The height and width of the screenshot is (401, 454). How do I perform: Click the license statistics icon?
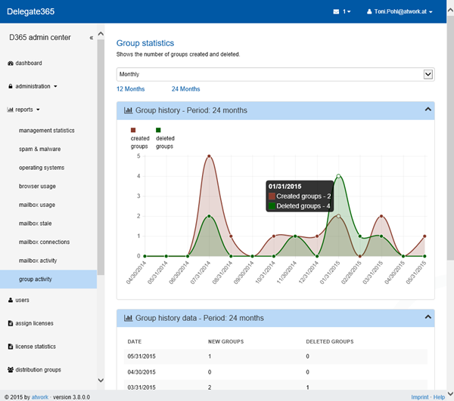(10, 347)
